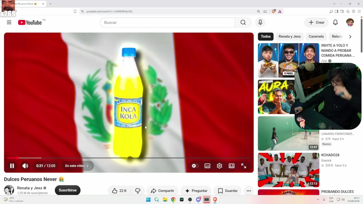Open a new browser tab
Image resolution: width=363 pixels, height=204 pixels.
tap(50, 4)
